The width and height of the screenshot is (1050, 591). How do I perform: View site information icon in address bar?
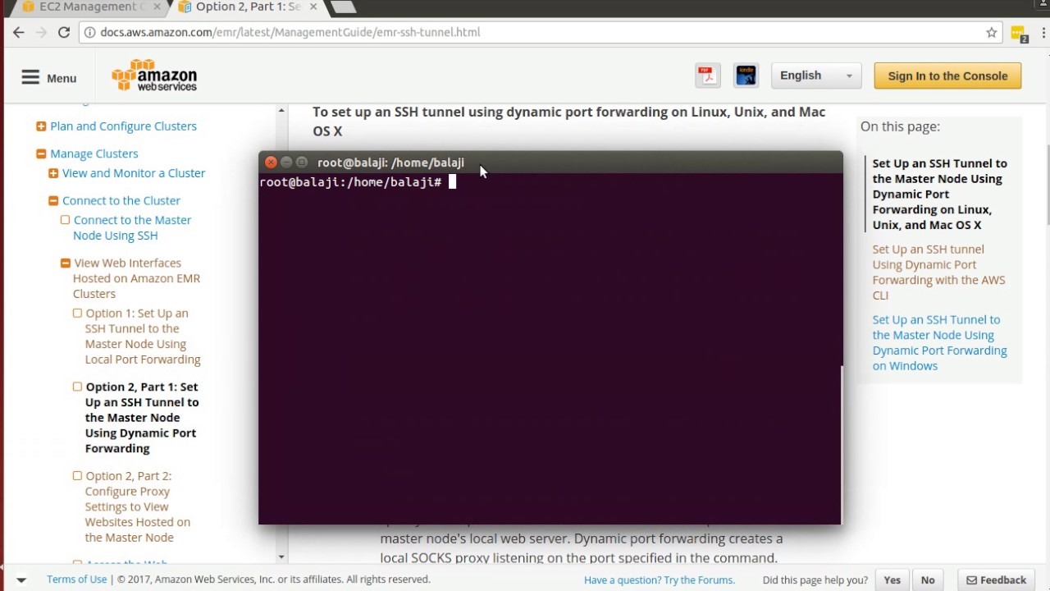[89, 33]
